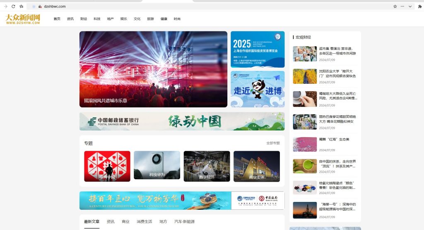
Task: Switch to the 汽车·新能源 article tab
Action: tap(184, 222)
